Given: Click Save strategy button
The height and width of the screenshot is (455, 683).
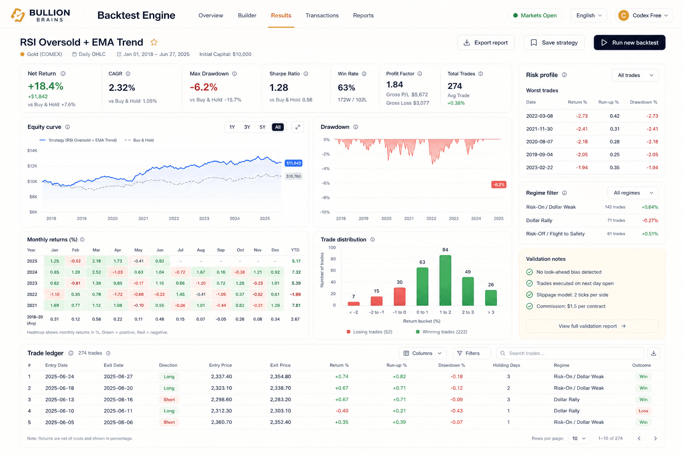Looking at the screenshot, I should 554,43.
